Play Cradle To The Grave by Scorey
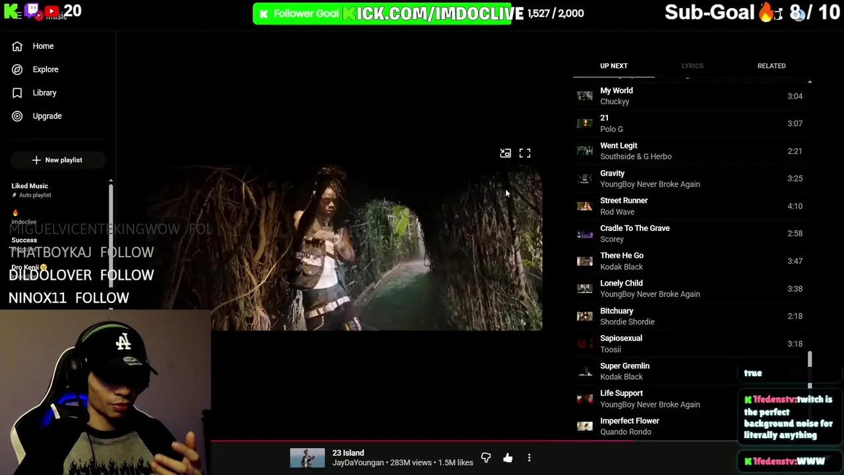This screenshot has height=475, width=844. [x=692, y=234]
